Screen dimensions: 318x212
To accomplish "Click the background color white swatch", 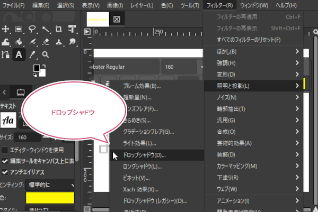I will click(43, 73).
